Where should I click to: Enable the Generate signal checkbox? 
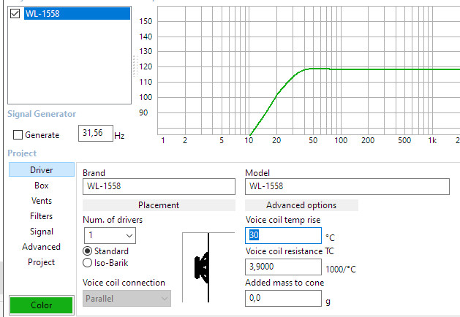18,135
